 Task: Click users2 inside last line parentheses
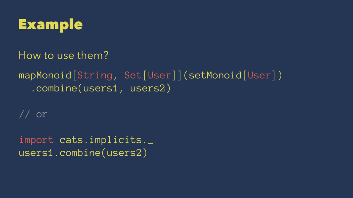click(x=124, y=153)
